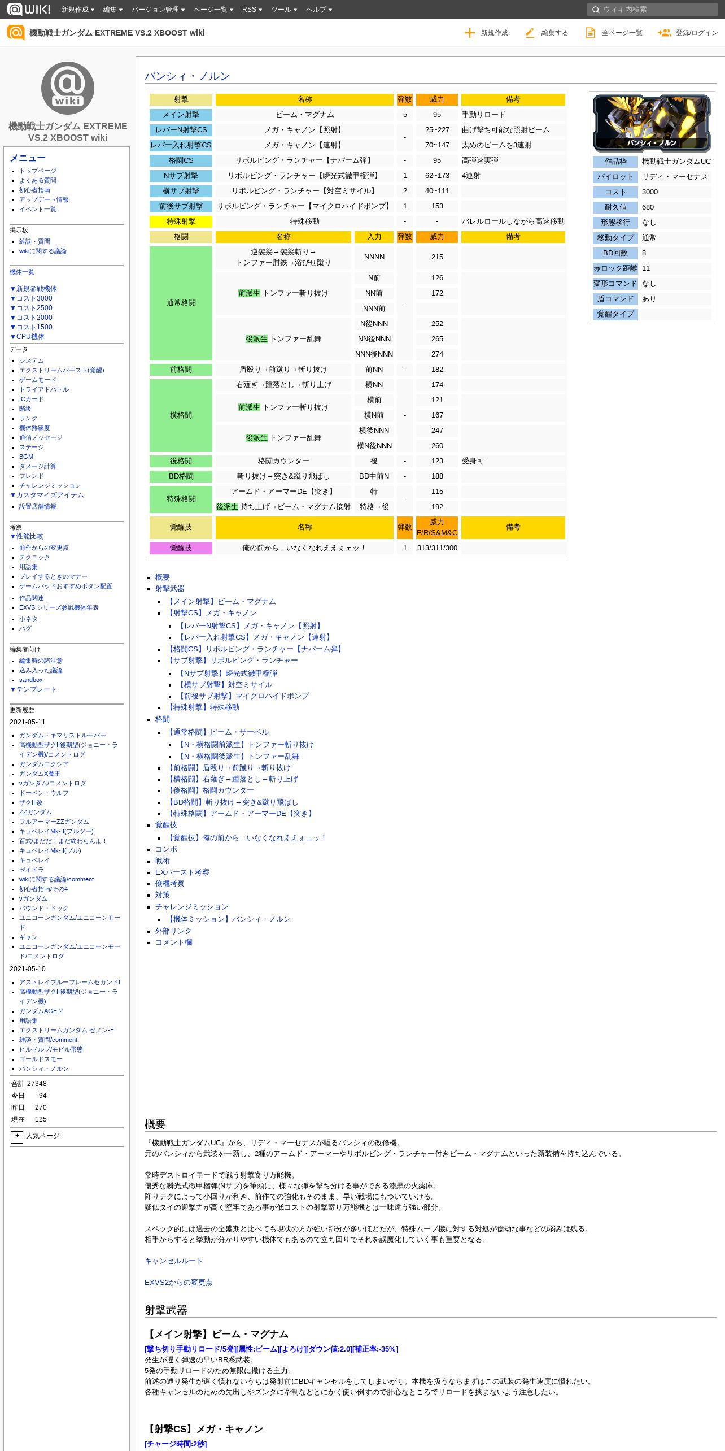Jump to 【格闘CS】リボルビング・ランチャー【ナパーム弾】

click(x=255, y=649)
